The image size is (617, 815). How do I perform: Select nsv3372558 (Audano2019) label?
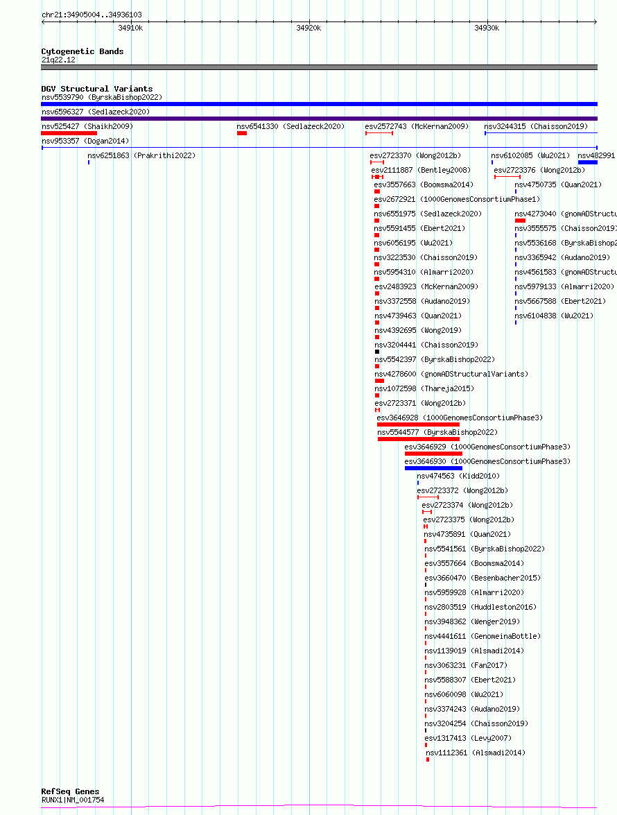click(422, 301)
